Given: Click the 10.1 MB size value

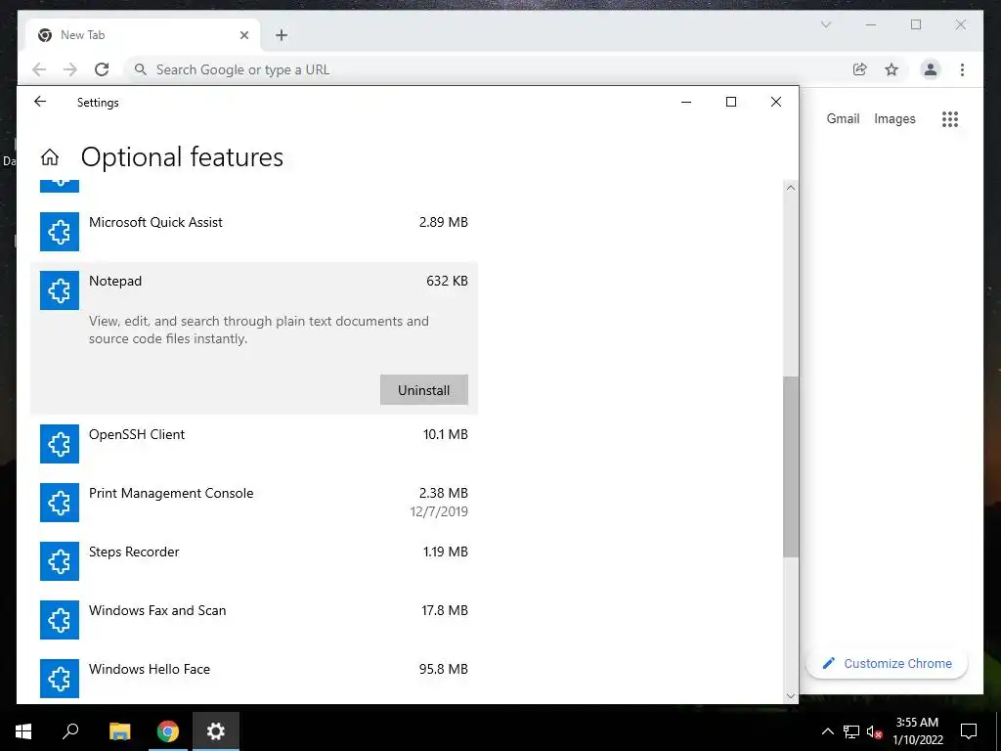Looking at the screenshot, I should point(446,434).
